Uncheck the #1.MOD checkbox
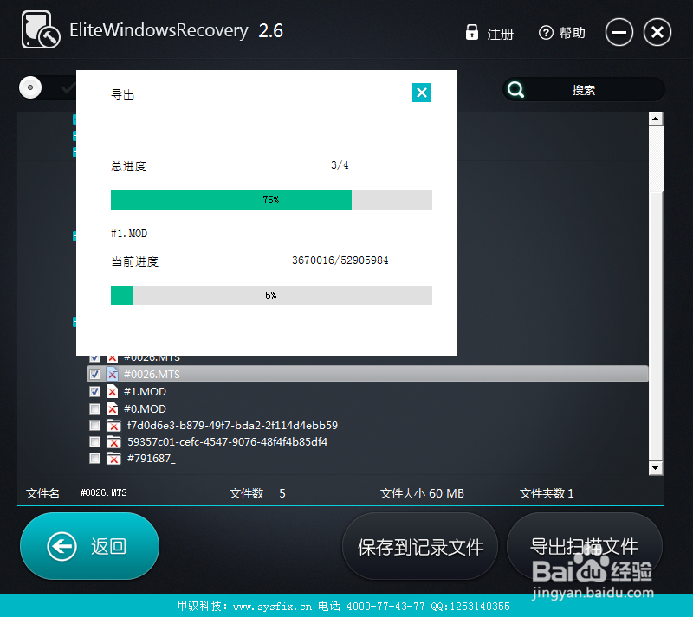This screenshot has height=617, width=693. pyautogui.click(x=94, y=391)
